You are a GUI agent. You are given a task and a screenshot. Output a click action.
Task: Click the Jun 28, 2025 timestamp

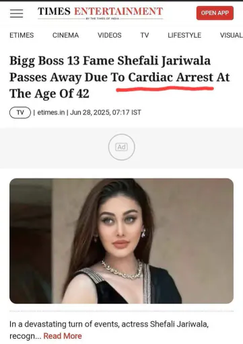coord(106,112)
